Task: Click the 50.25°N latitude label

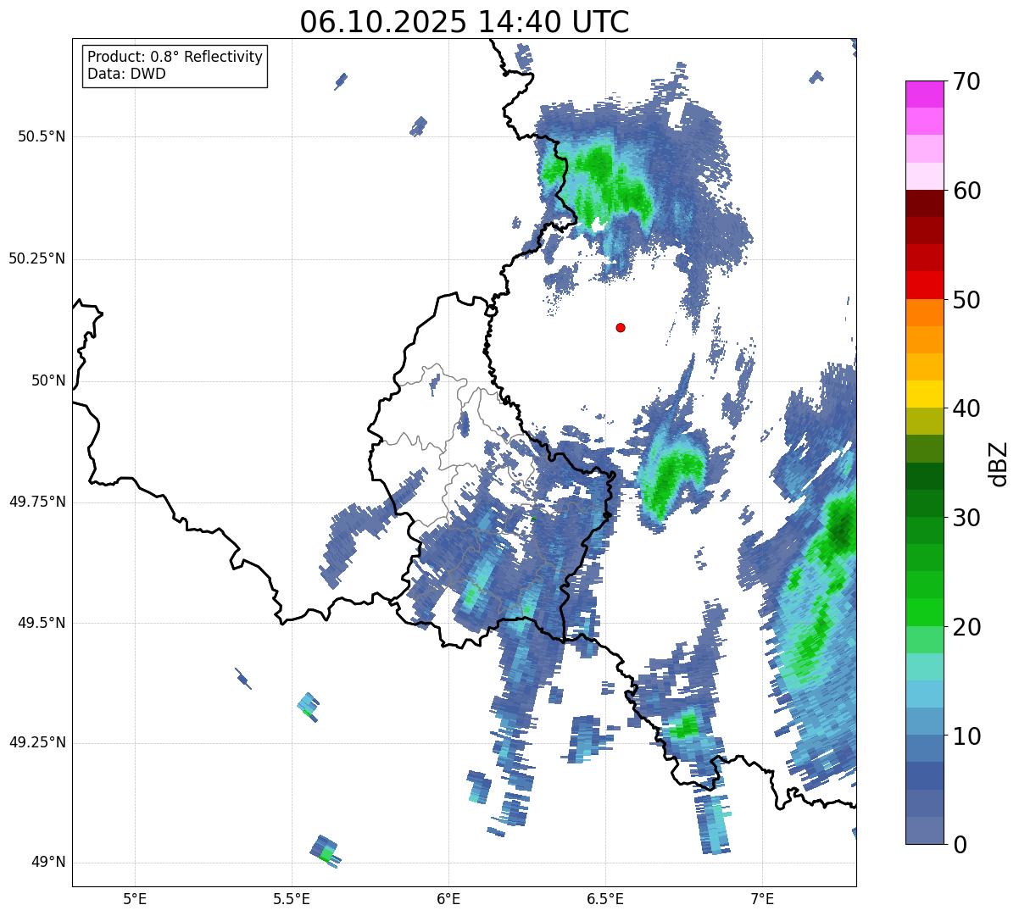Action: pos(37,258)
